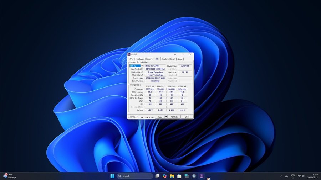Expand the Tools dropdown arrow
The width and height of the screenshot is (321, 180).
coord(166,117)
